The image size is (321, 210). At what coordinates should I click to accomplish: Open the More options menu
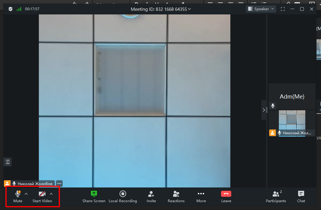point(201,197)
